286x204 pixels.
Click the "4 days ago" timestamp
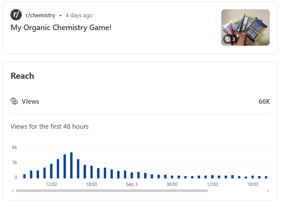tap(79, 15)
